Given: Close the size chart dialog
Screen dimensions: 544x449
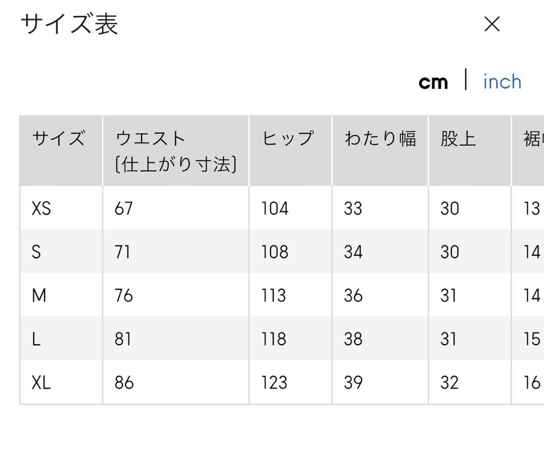Looking at the screenshot, I should [492, 24].
